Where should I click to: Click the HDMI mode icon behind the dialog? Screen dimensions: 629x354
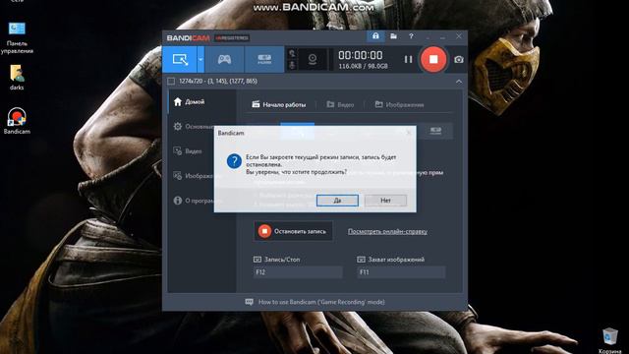click(x=435, y=131)
